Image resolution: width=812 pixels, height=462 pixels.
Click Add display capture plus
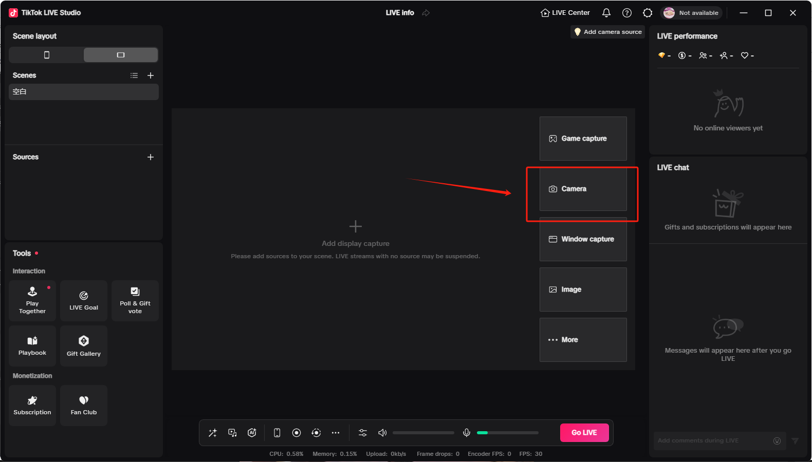(x=356, y=226)
